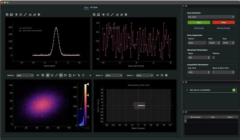Toggle the highlighted pan mode in image toolbar
240x140 pixels.
click(x=48, y=75)
